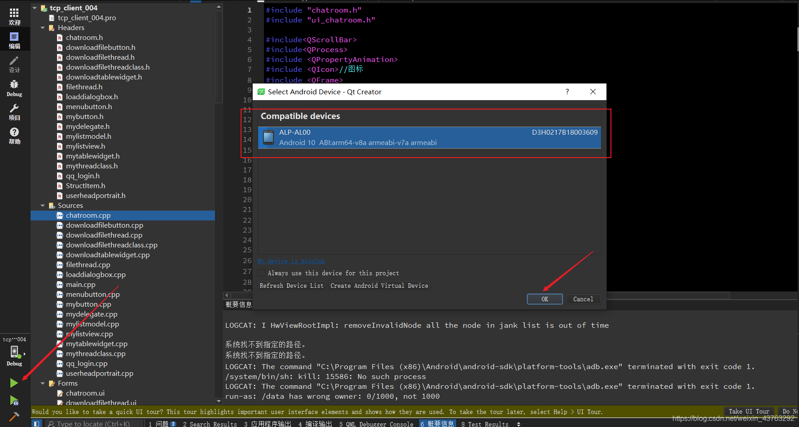This screenshot has height=427, width=799.
Task: Enable 'Always use this device for this project'
Action: (x=262, y=273)
